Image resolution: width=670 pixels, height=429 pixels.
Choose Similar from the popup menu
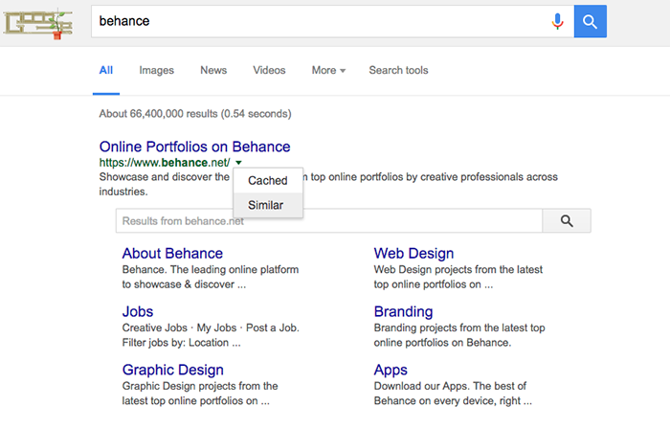(268, 205)
